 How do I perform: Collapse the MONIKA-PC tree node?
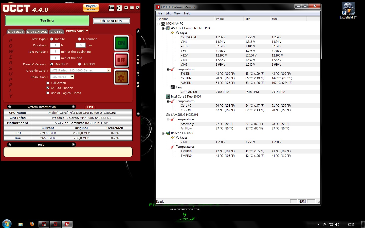click(x=158, y=24)
